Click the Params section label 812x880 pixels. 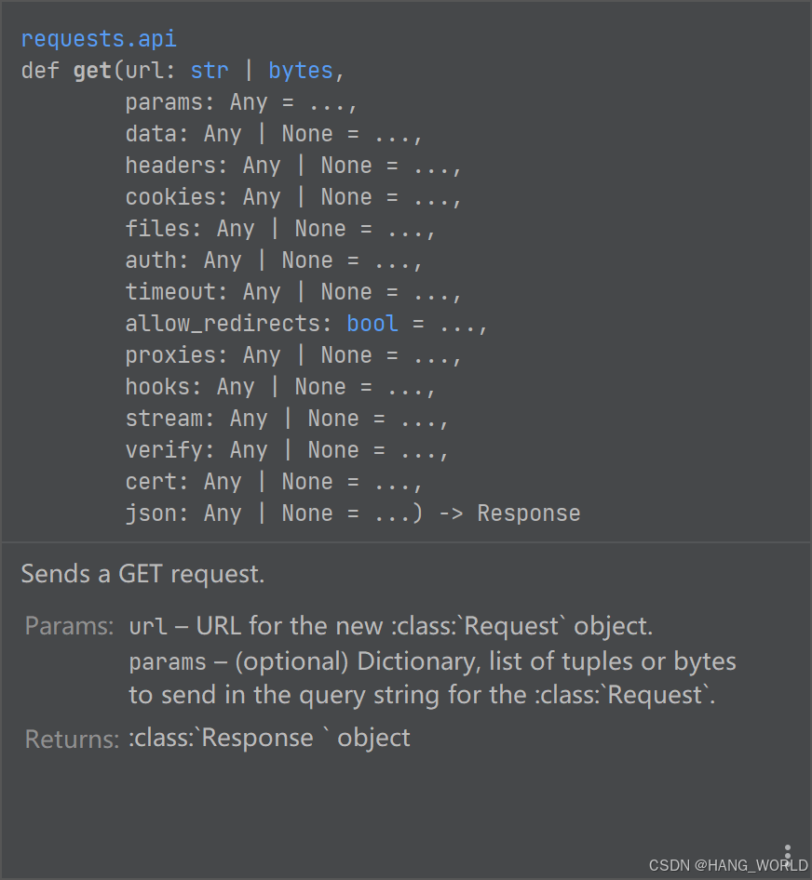[x=69, y=626]
